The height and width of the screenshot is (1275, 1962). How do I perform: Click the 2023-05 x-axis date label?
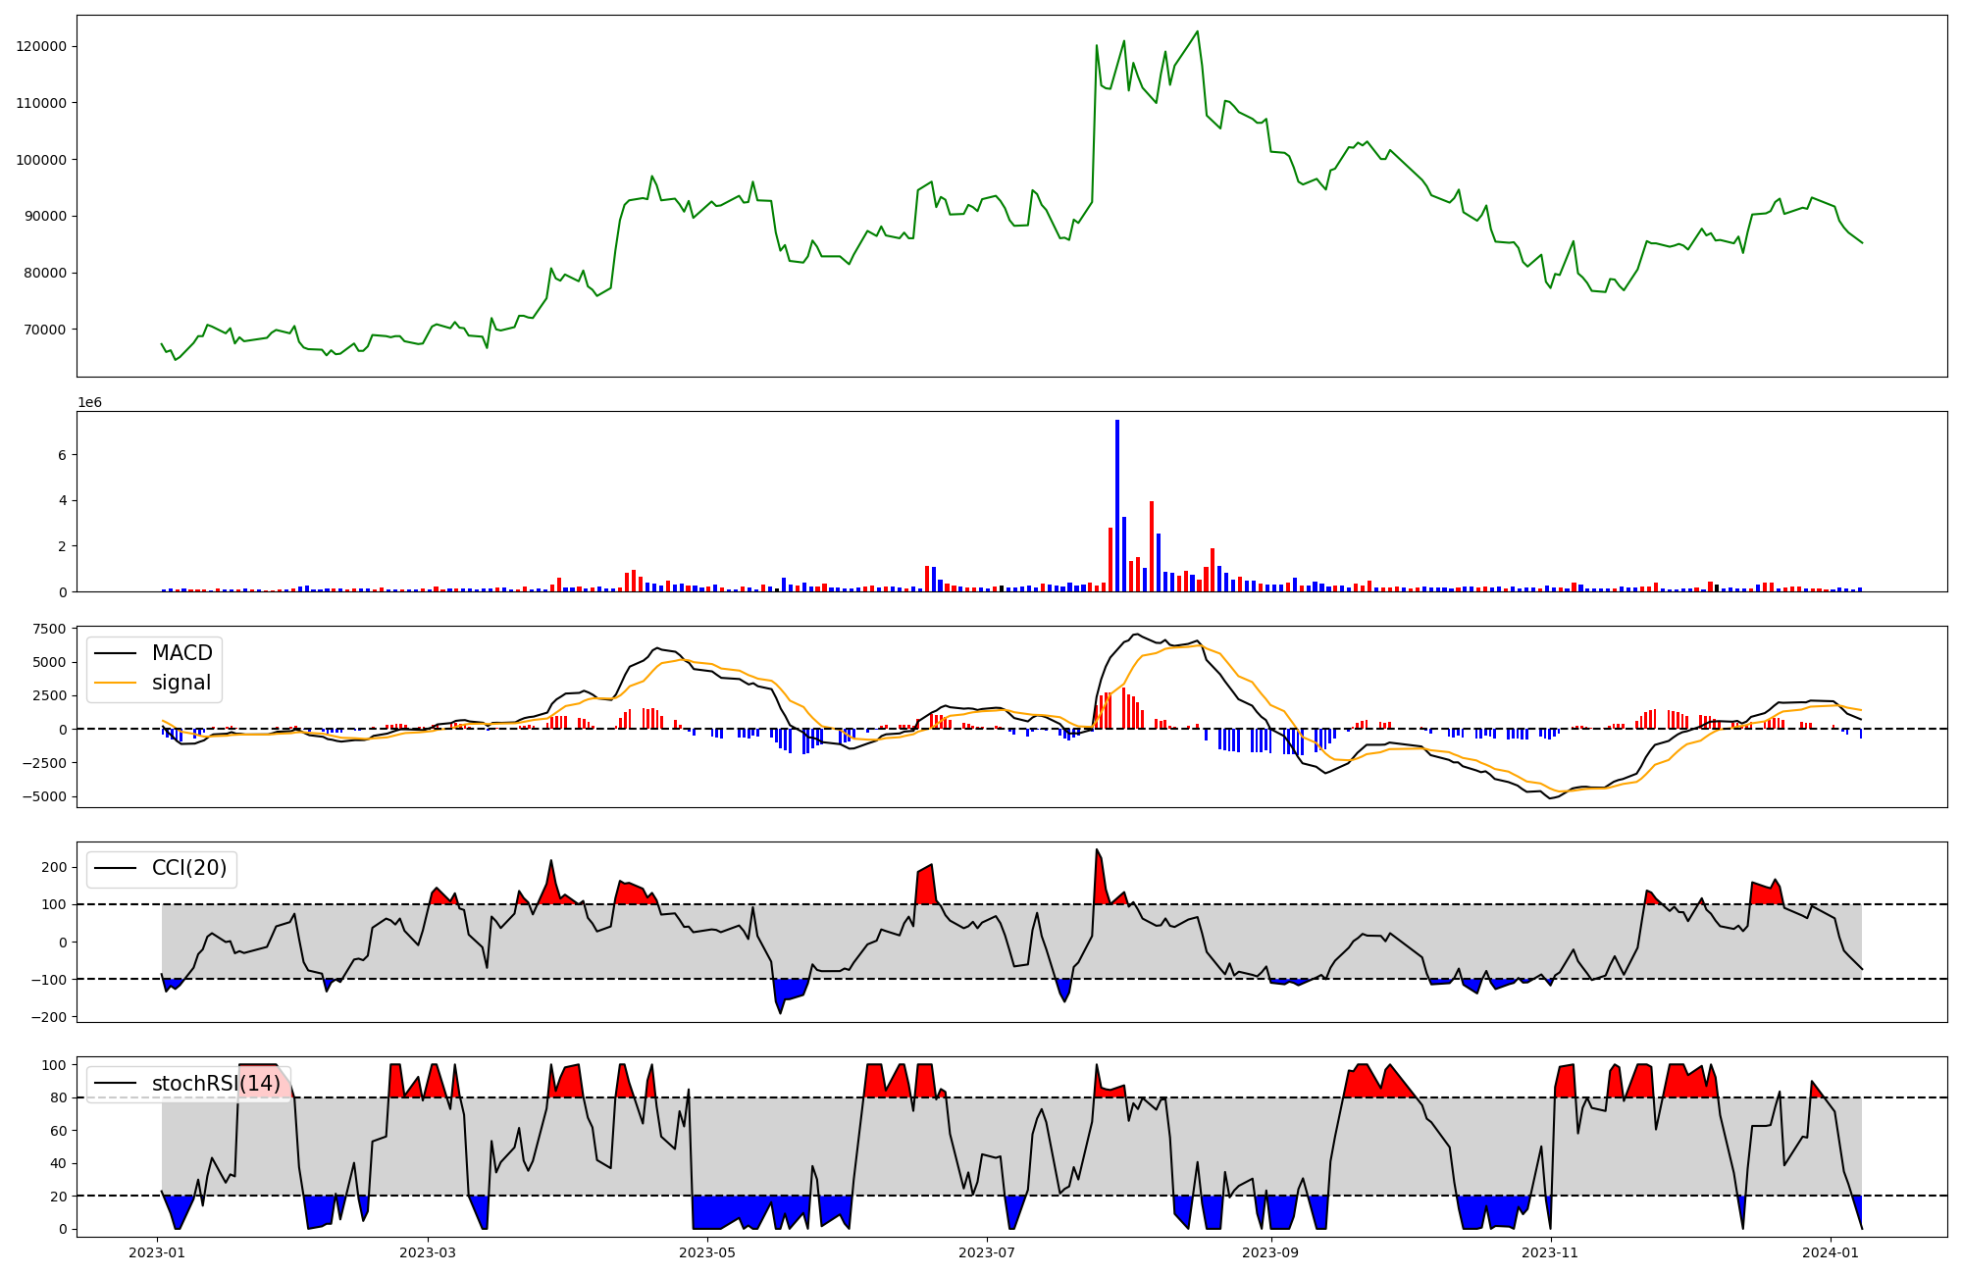[706, 1252]
